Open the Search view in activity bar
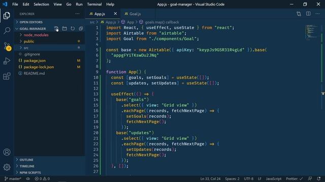 pos(7,30)
